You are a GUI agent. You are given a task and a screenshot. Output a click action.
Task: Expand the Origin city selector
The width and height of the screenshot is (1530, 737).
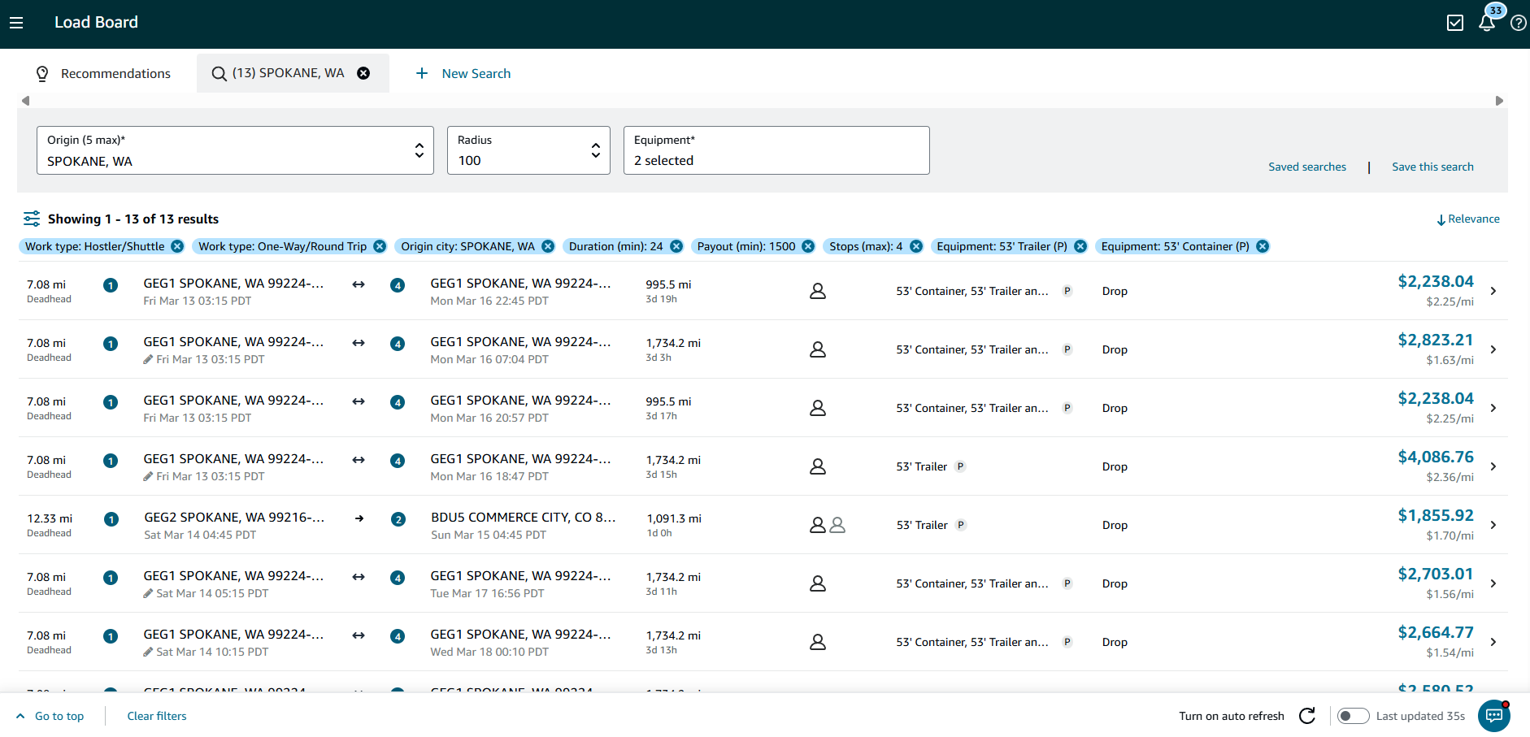click(x=235, y=150)
